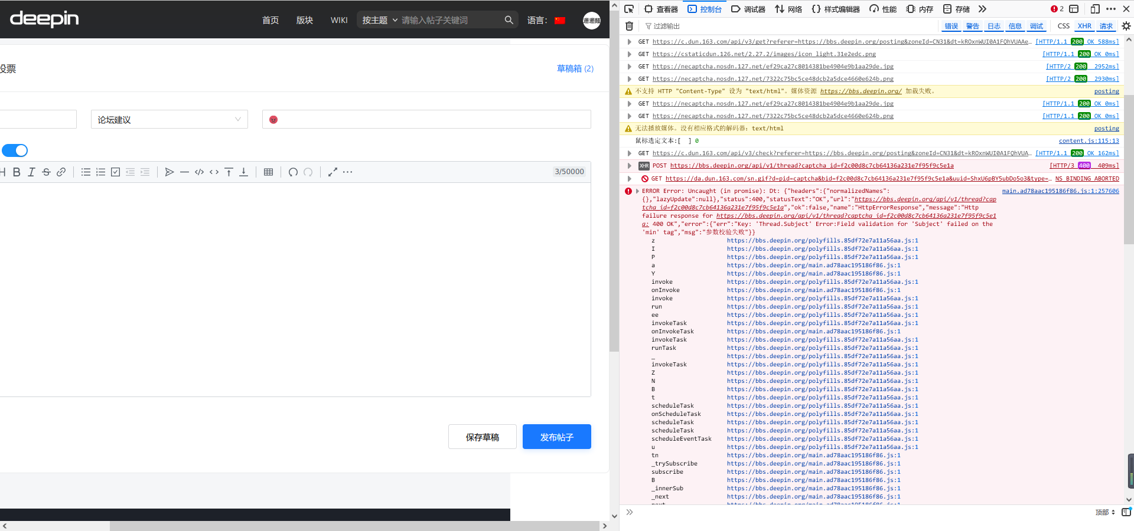Screen dimensions: 1134x531
Task: Toggle the blue switch above editor
Action: point(15,150)
